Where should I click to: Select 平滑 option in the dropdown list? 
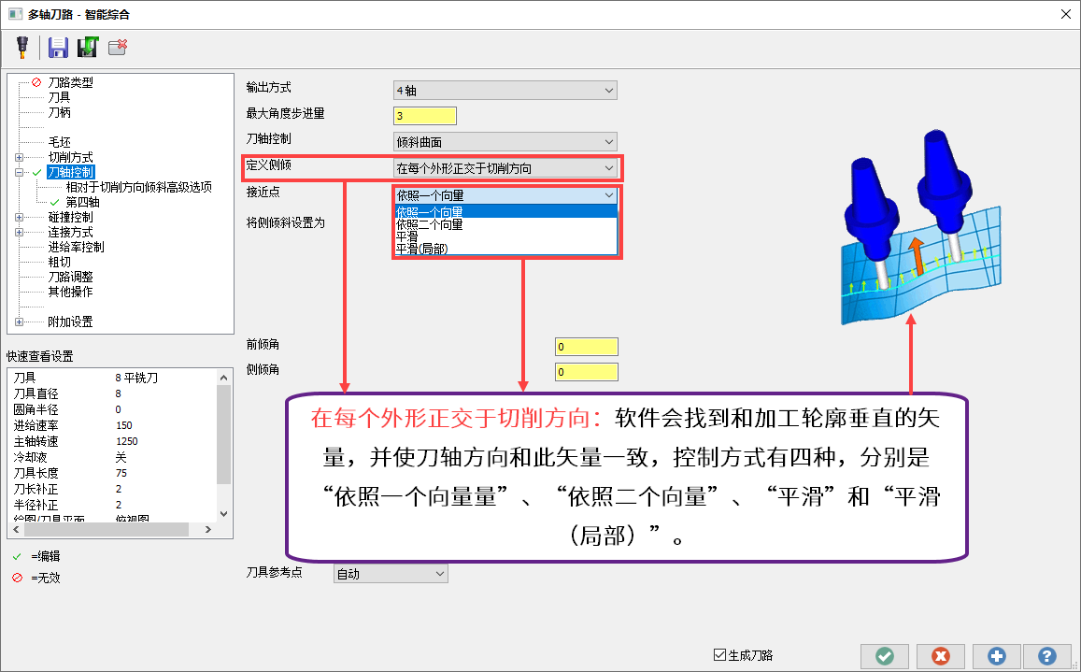tap(505, 236)
